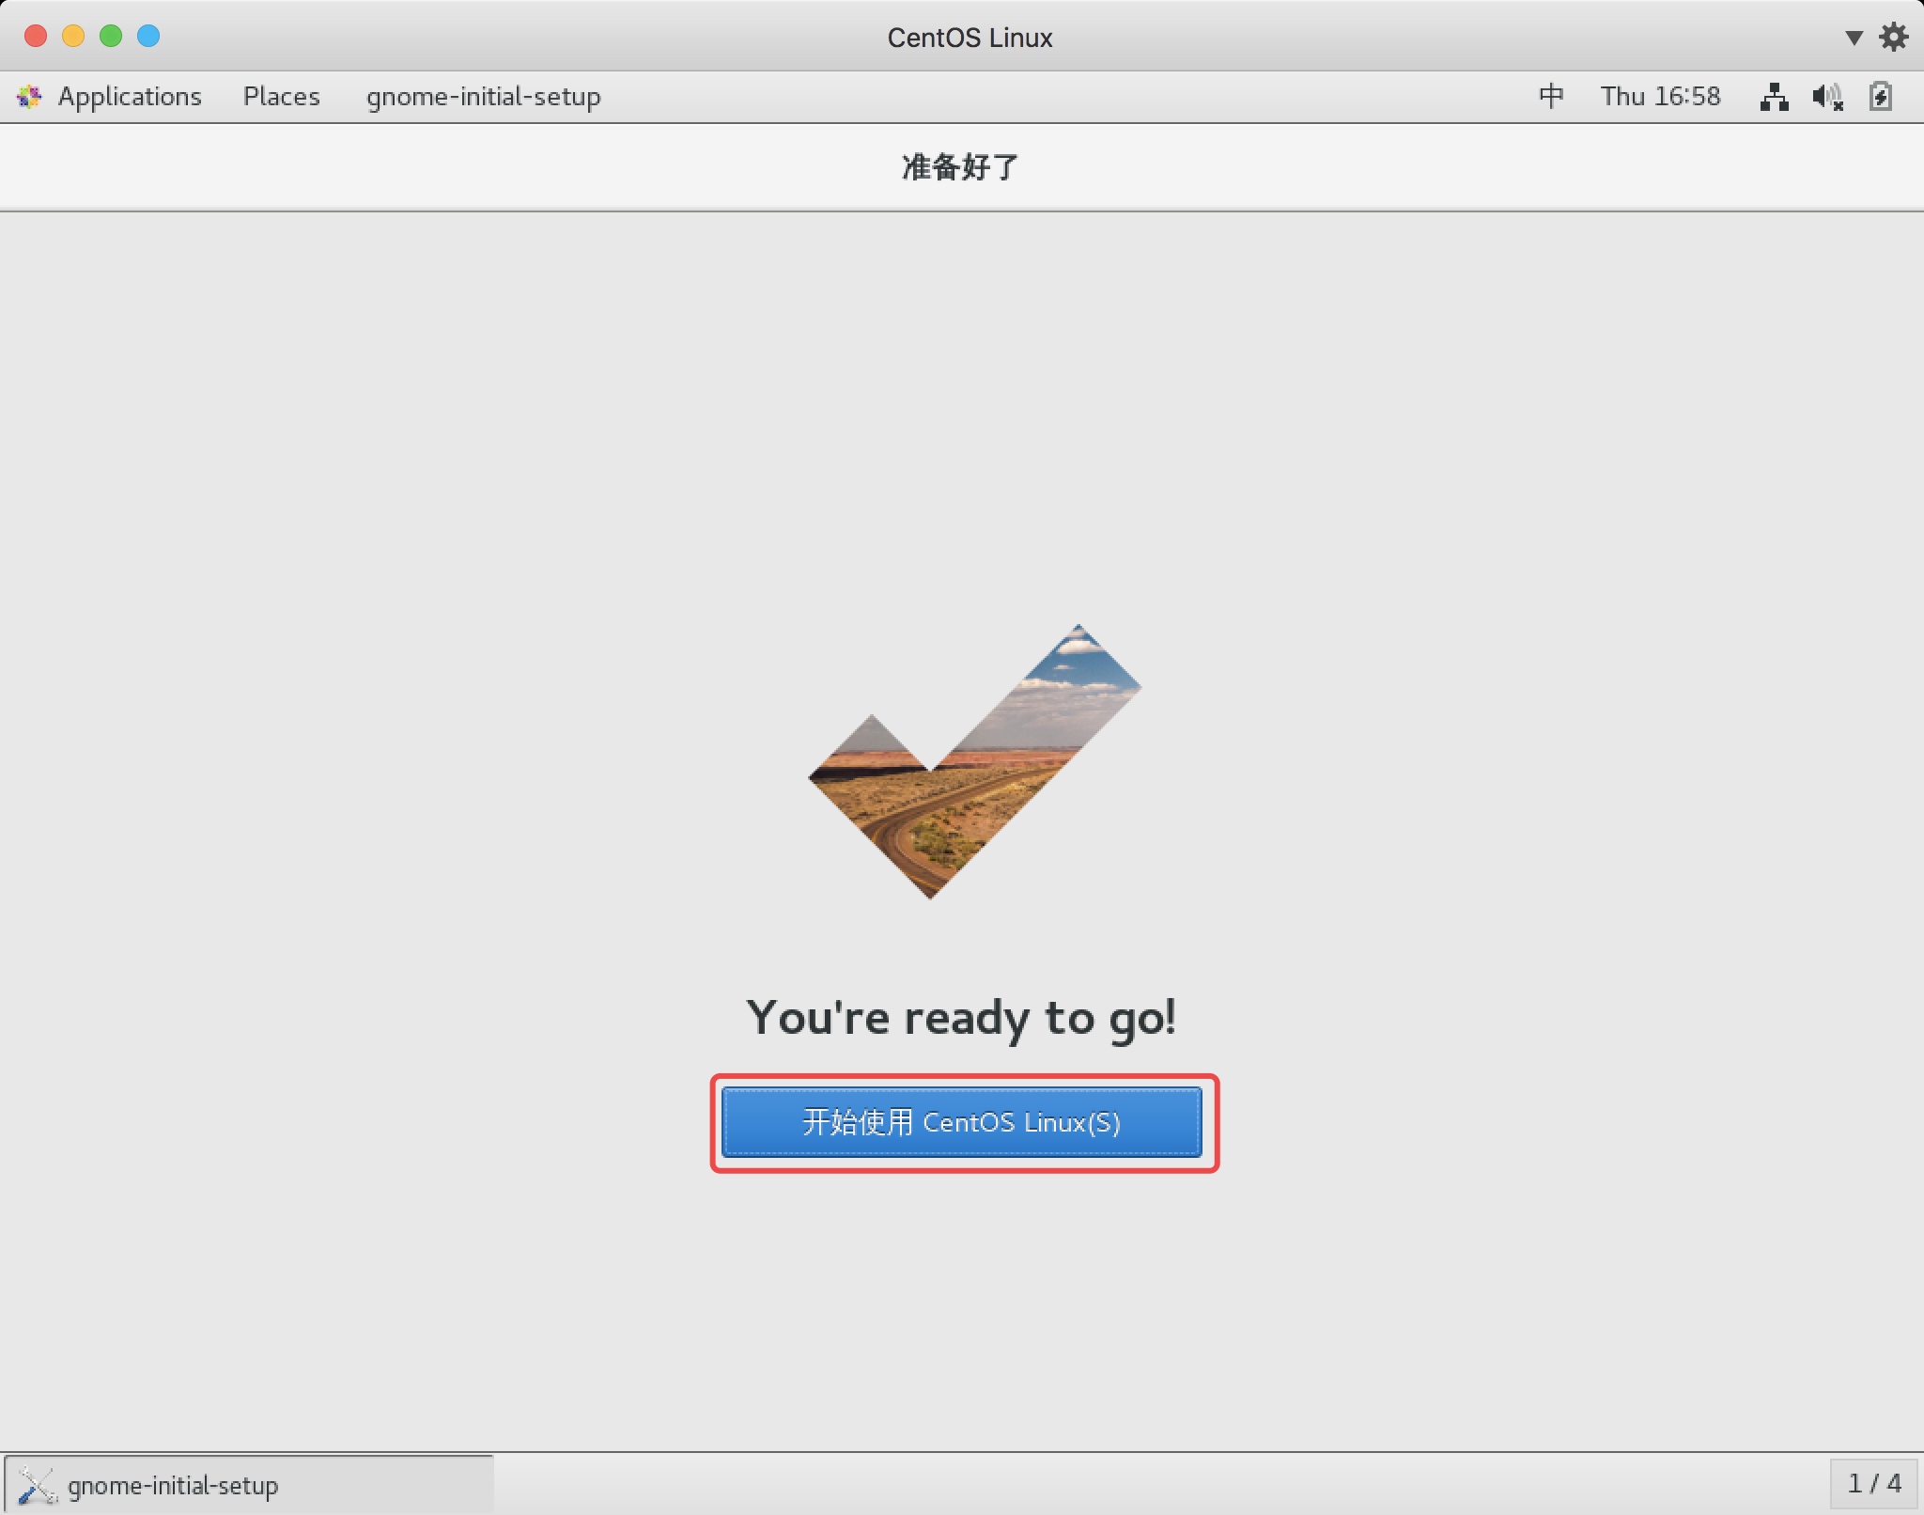1924x1515 pixels.
Task: Open the Thu 16:58 clock calendar
Action: point(1660,96)
